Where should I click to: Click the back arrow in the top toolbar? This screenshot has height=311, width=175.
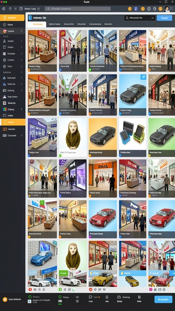4,9
